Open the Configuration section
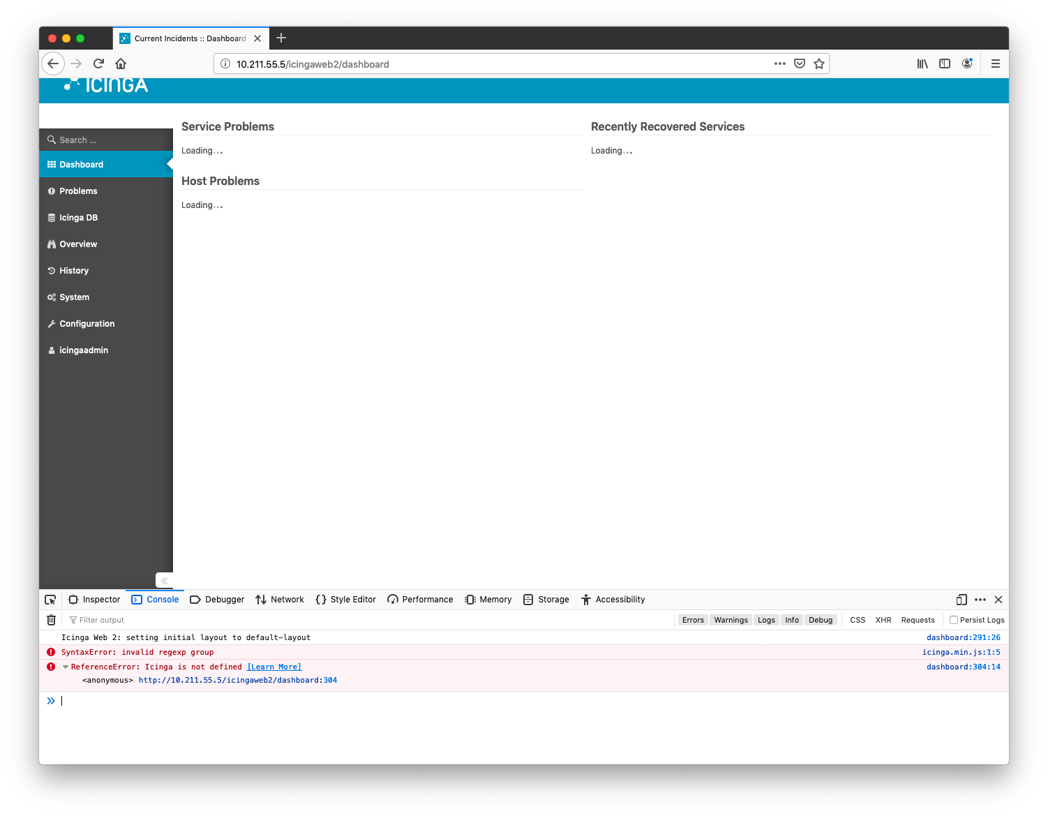1048x816 pixels. [87, 323]
